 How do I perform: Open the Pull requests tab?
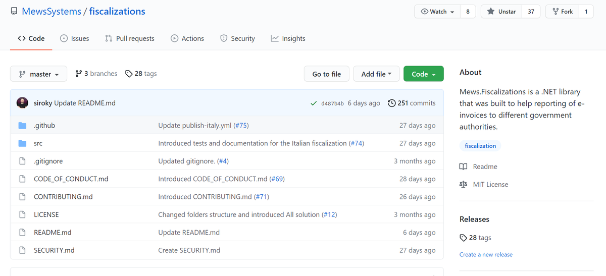coord(130,38)
